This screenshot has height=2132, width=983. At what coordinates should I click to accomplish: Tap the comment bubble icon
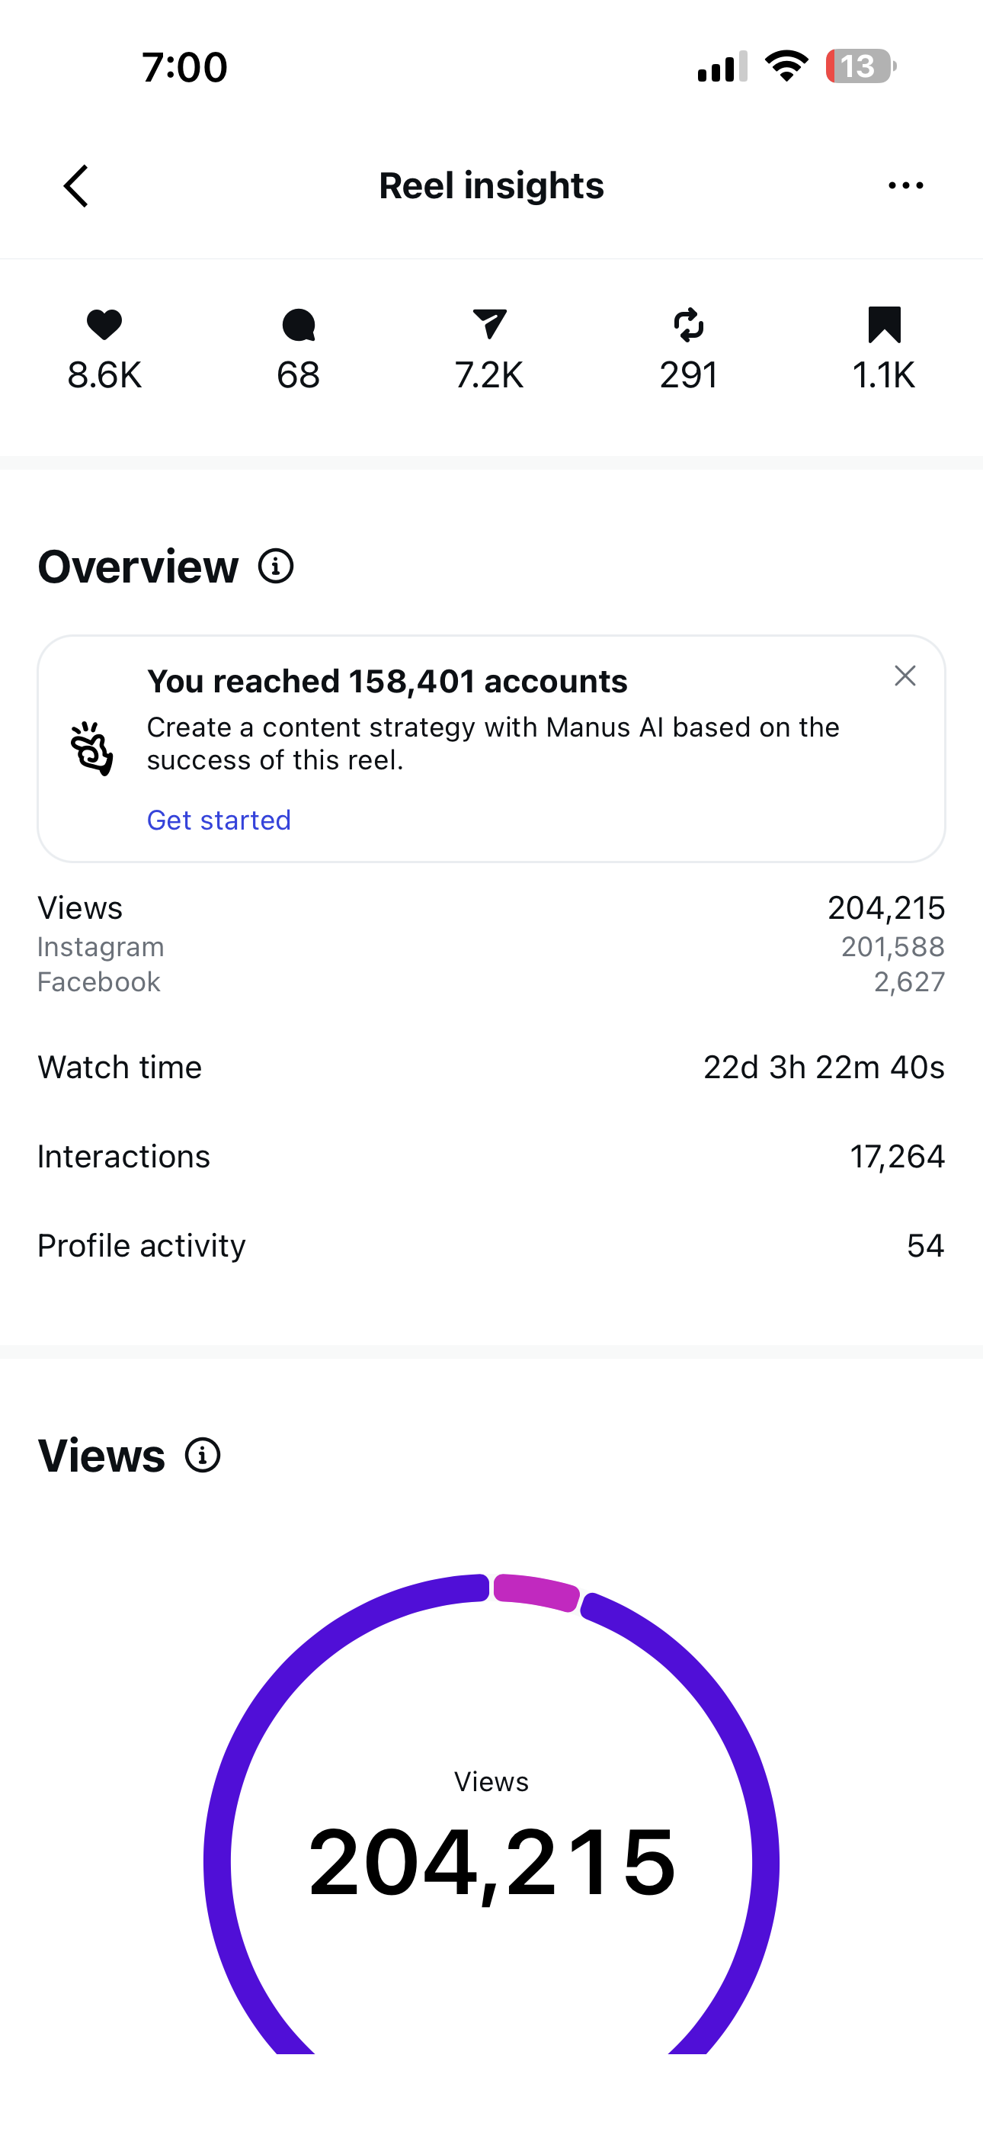tap(298, 324)
